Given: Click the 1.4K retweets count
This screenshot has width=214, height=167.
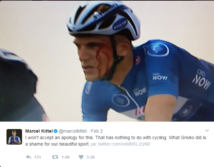Looking at the screenshot, I should pyautogui.click(x=65, y=157).
